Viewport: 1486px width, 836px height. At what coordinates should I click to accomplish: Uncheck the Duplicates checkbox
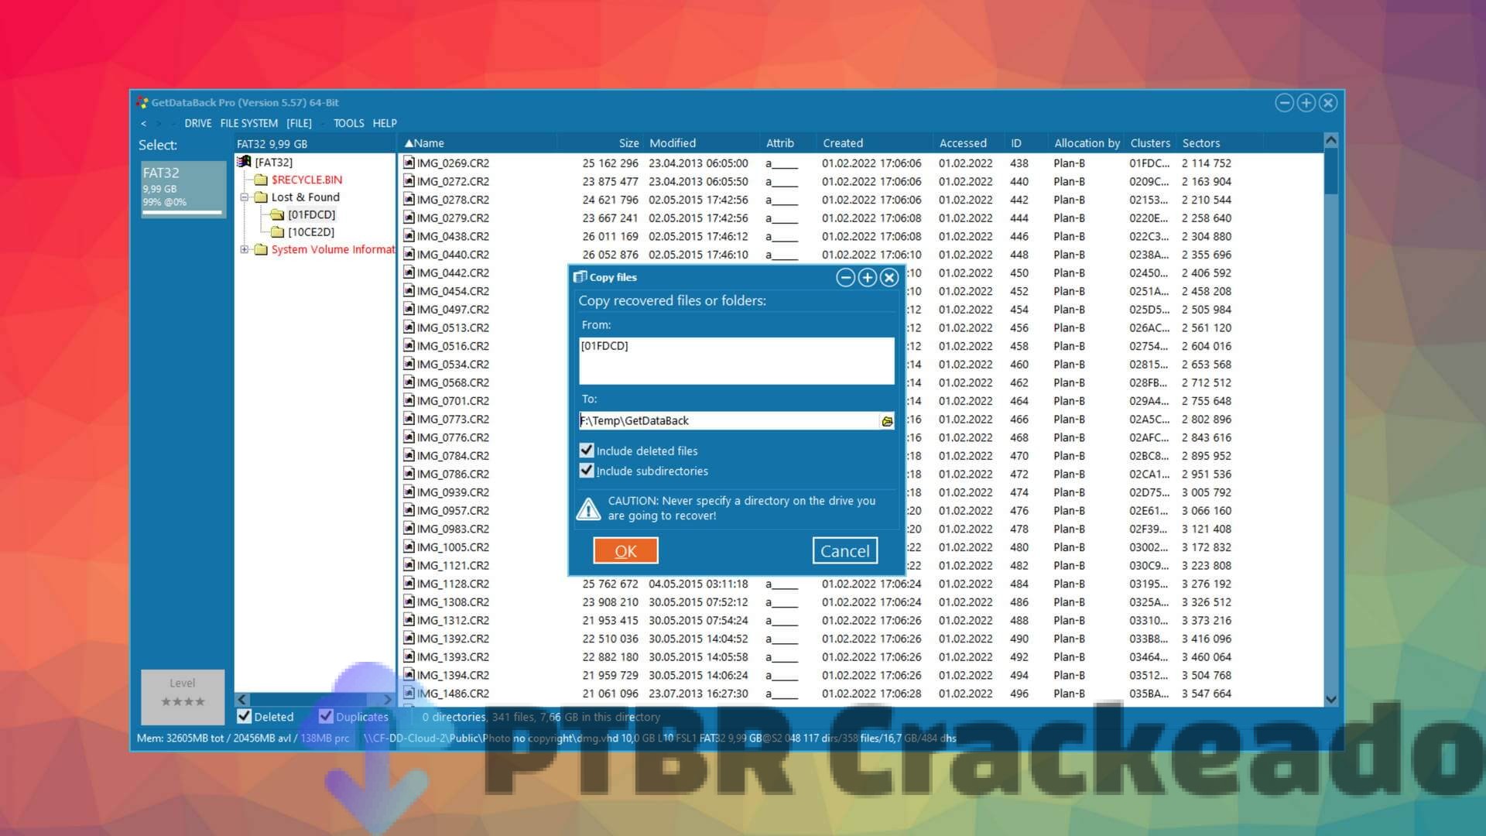tap(326, 716)
